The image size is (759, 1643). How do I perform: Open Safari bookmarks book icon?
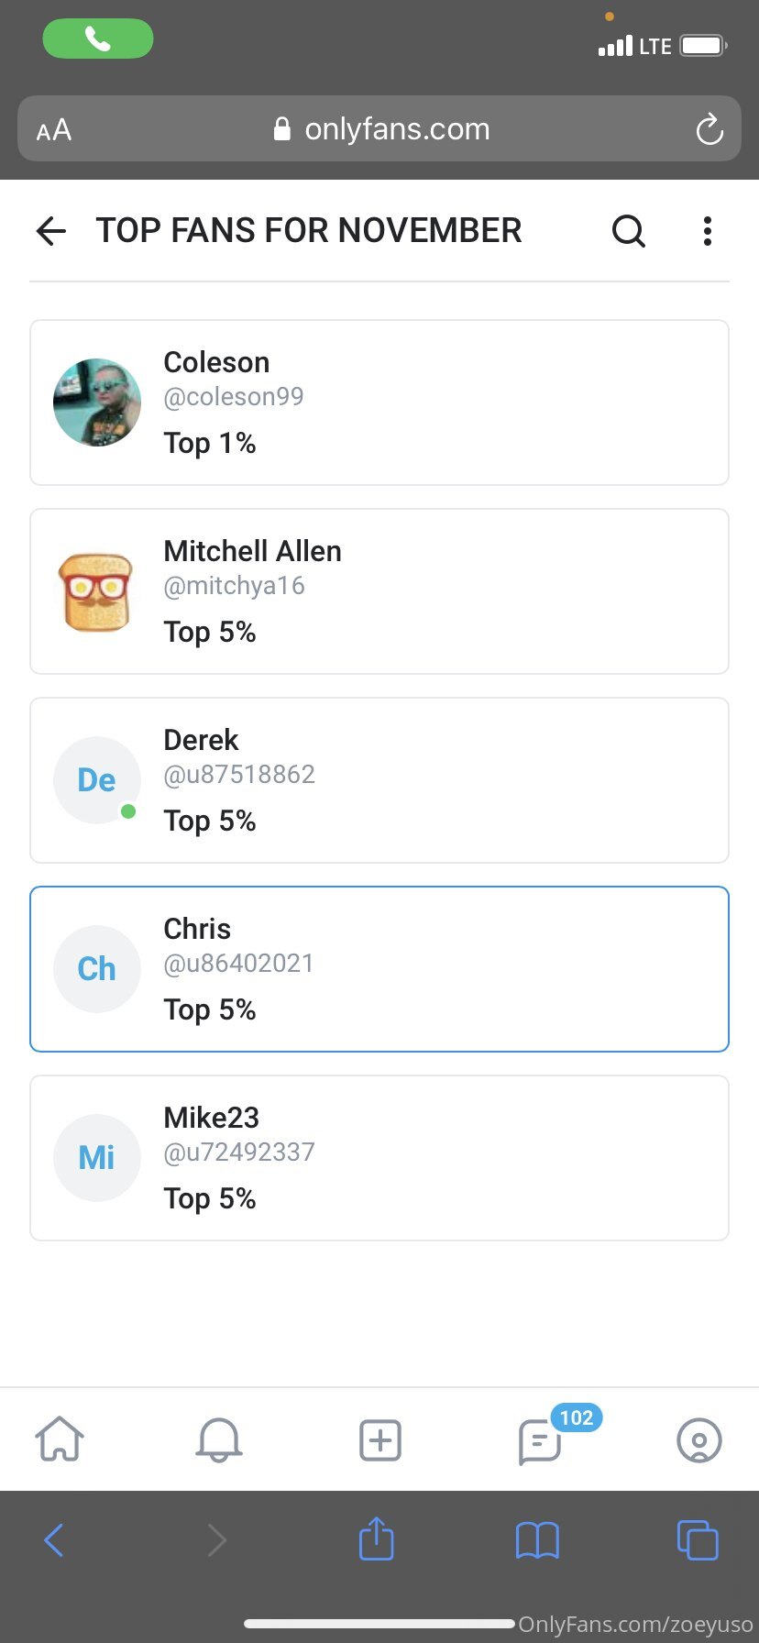(537, 1540)
